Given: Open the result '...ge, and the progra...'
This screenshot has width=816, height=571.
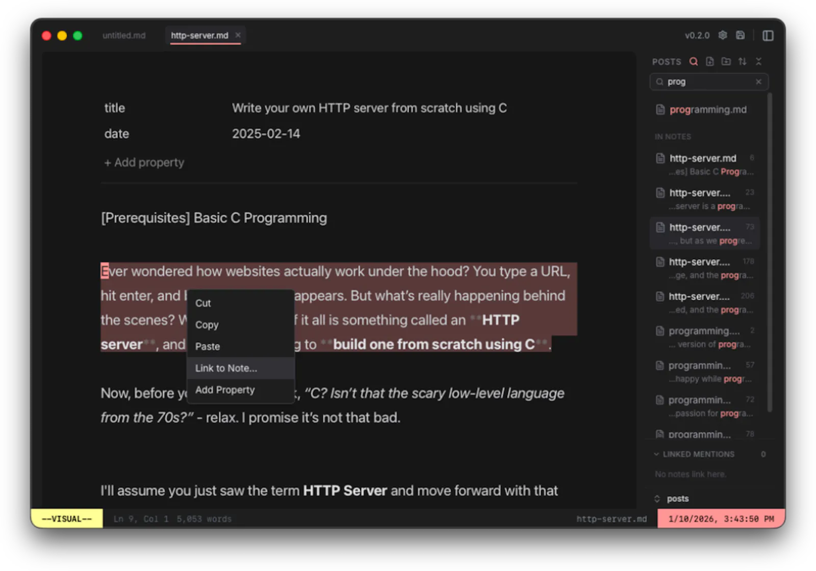Looking at the screenshot, I should click(x=705, y=268).
